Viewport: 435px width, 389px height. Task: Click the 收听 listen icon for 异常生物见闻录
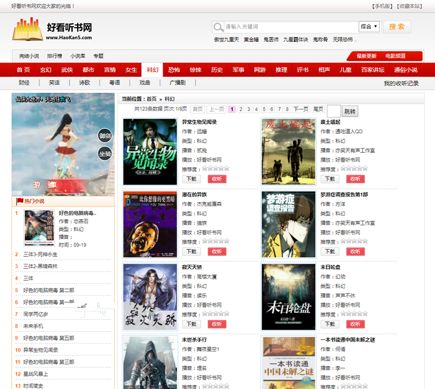pyautogui.click(x=217, y=179)
